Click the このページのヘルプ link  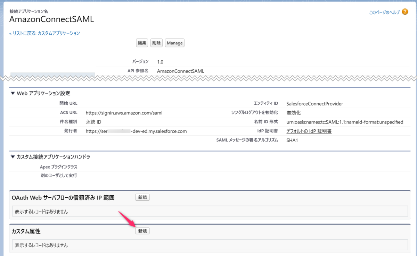[x=384, y=12]
